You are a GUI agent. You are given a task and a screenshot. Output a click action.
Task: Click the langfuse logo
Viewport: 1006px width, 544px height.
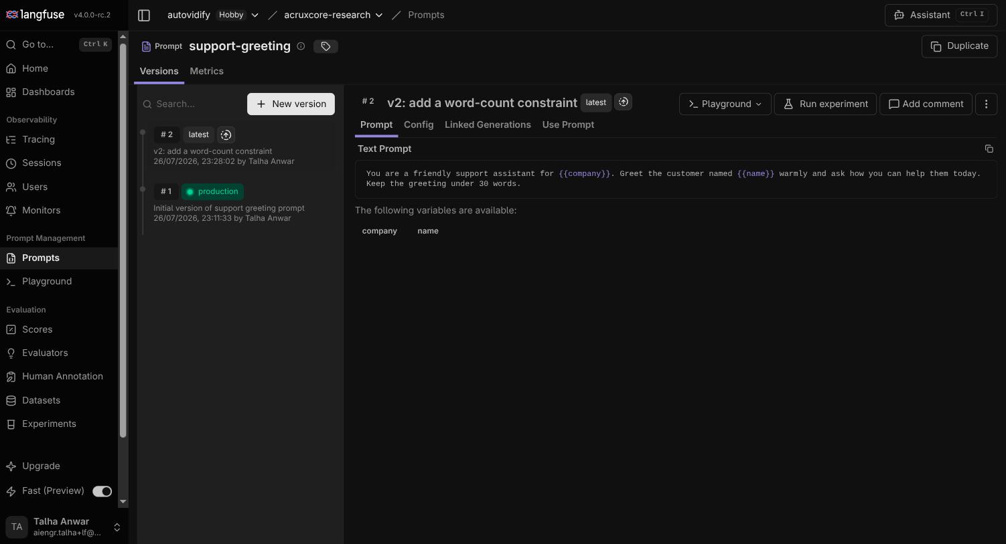pyautogui.click(x=35, y=15)
